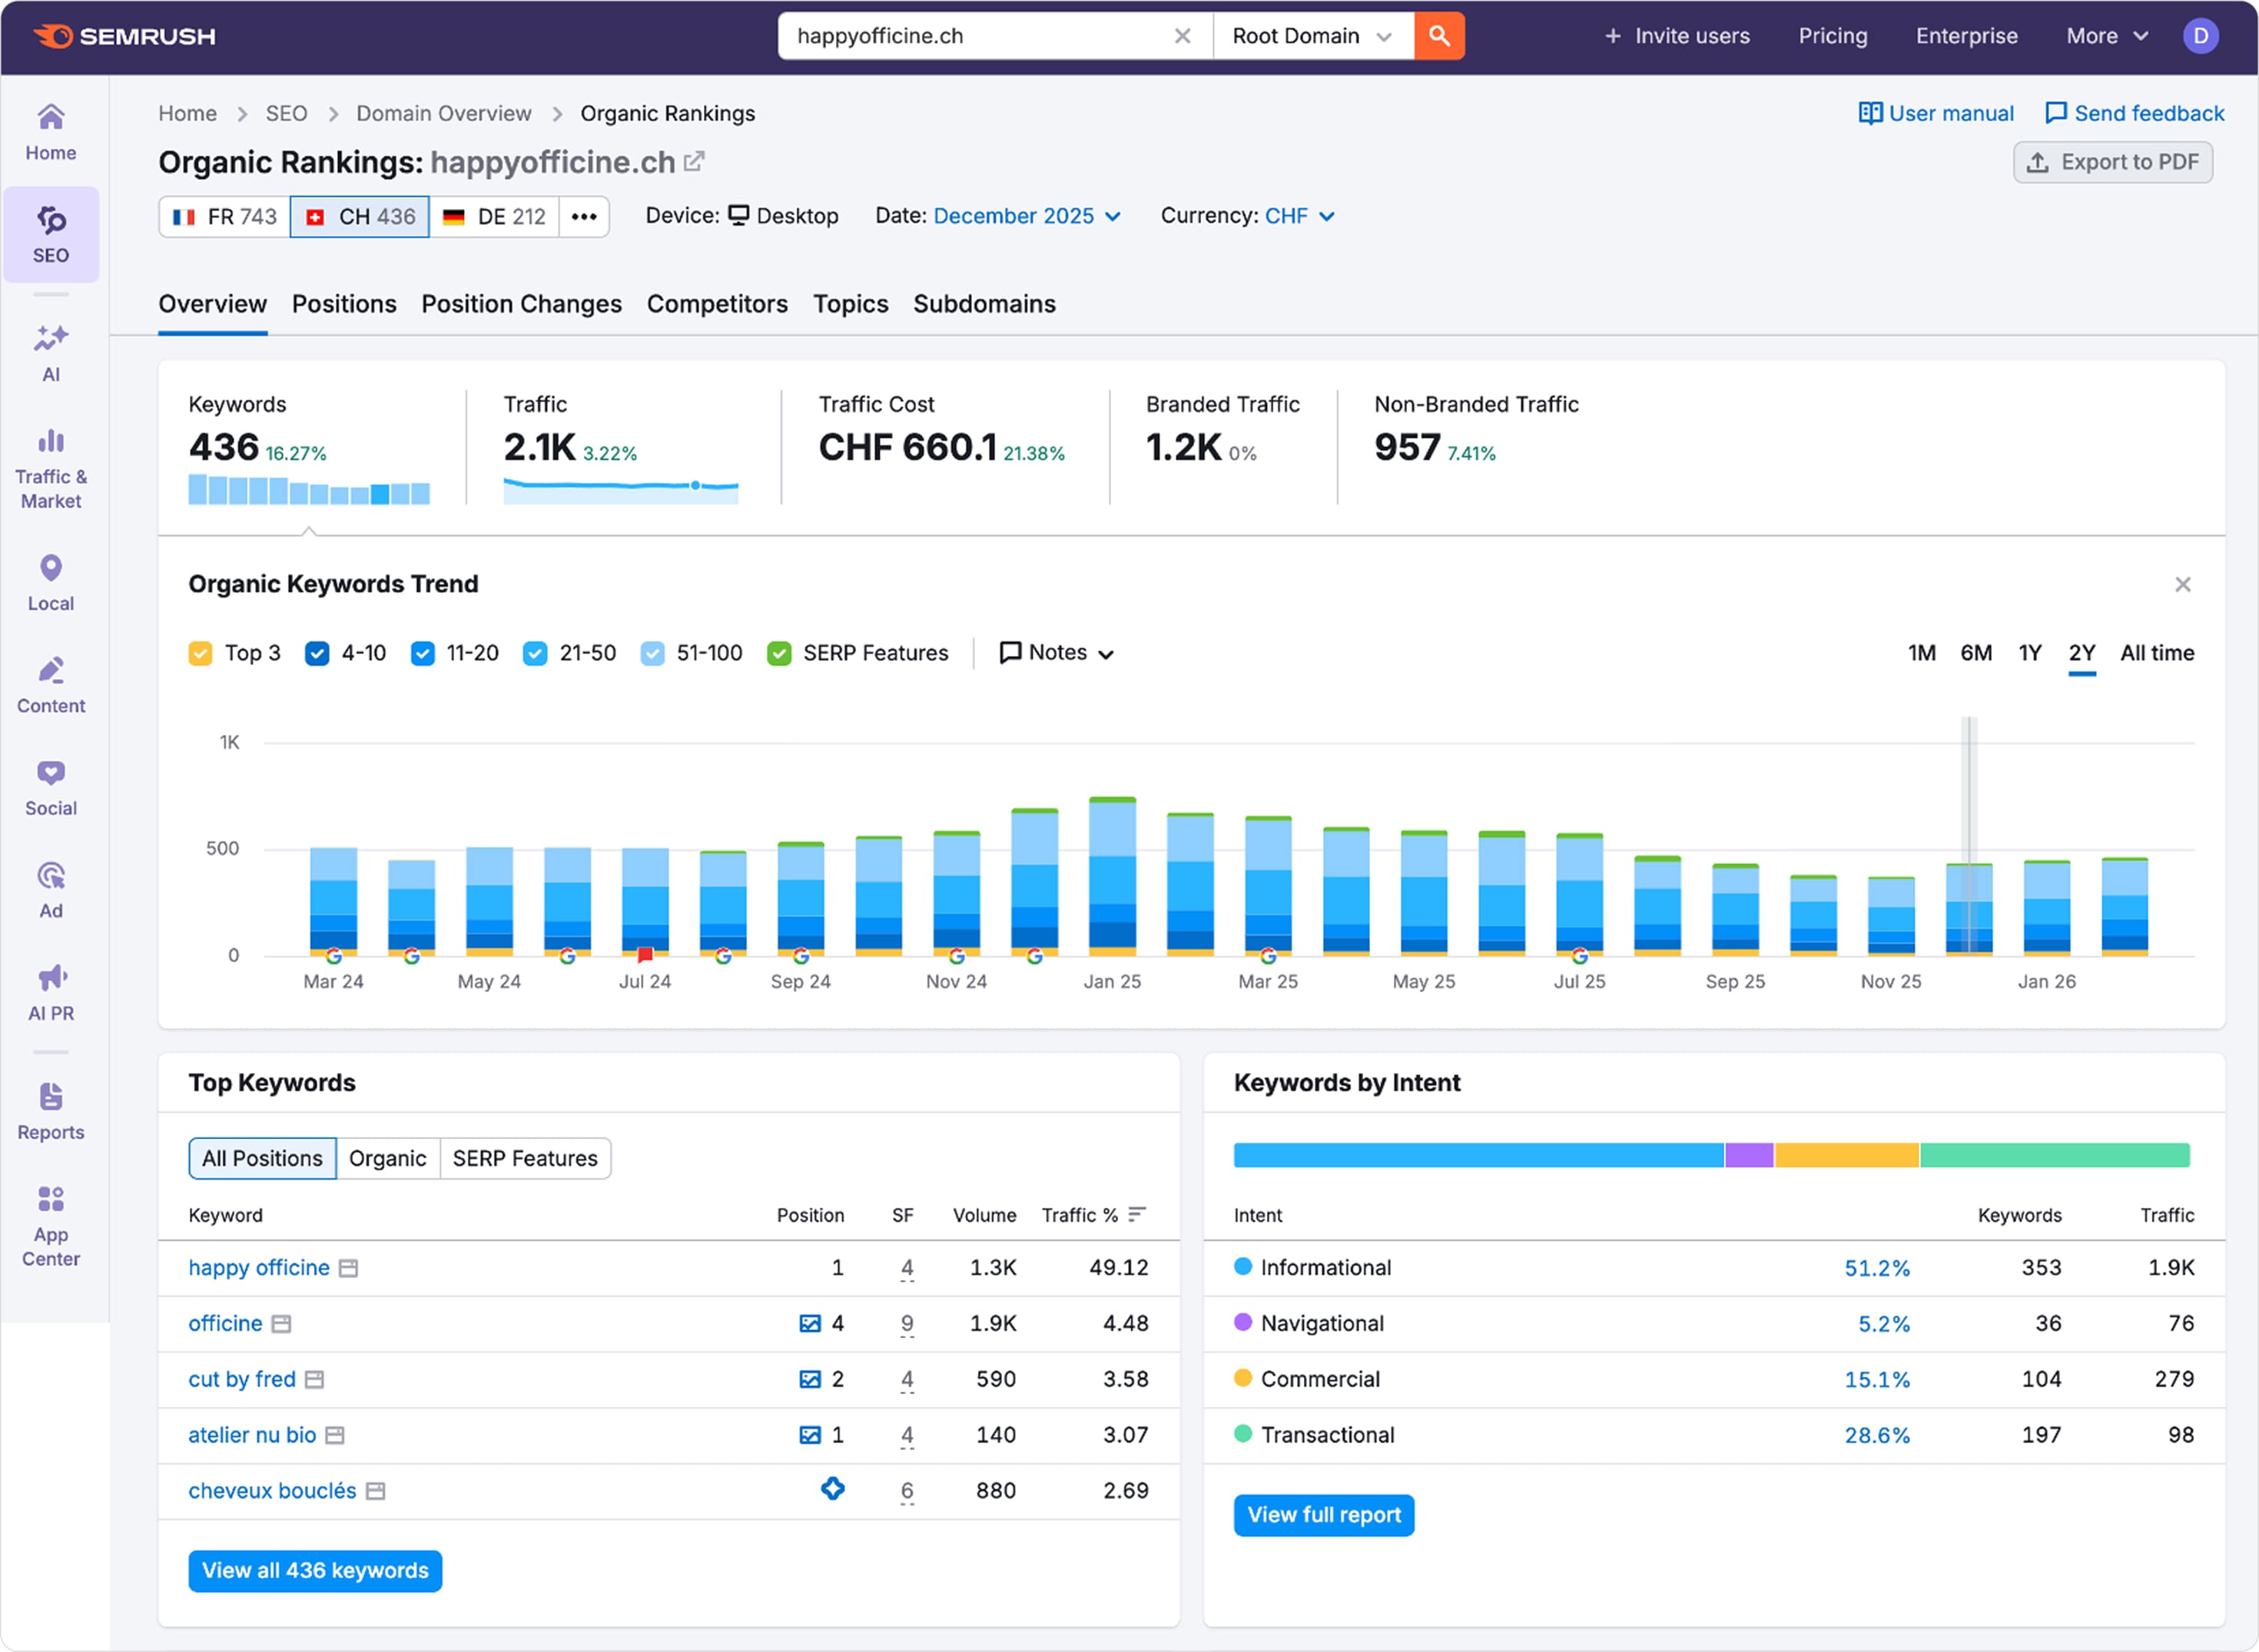Open the Social sidebar section
The height and width of the screenshot is (1652, 2259).
point(51,788)
